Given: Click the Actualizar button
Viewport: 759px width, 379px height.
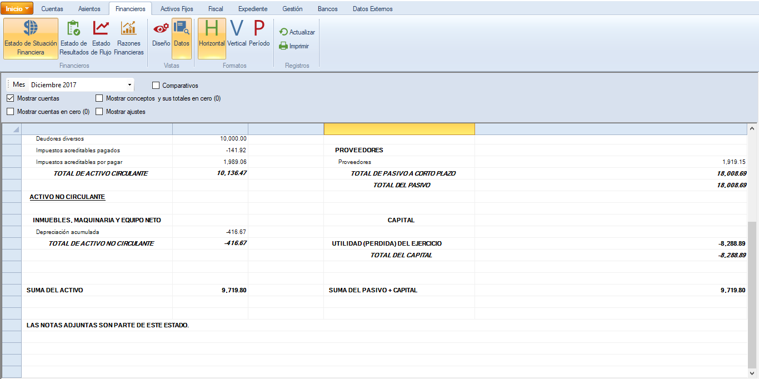Looking at the screenshot, I should pyautogui.click(x=297, y=32).
